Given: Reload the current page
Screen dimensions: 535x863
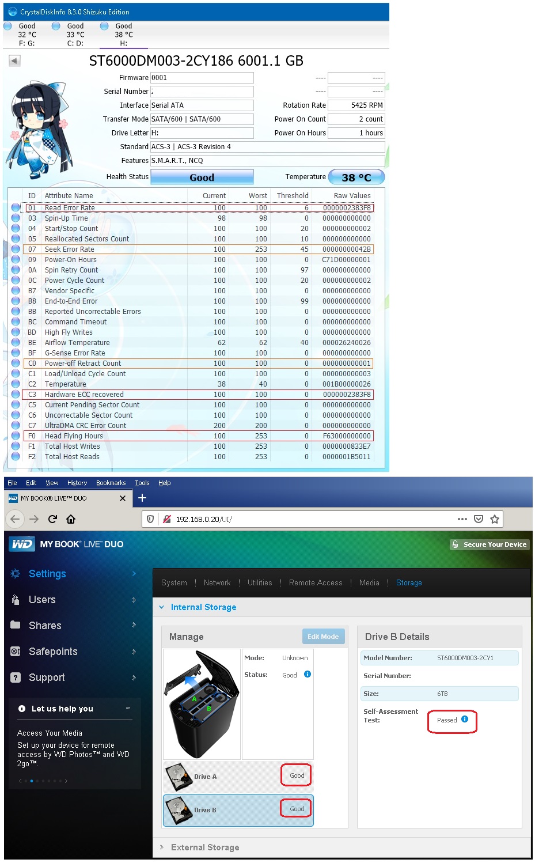Looking at the screenshot, I should click(x=52, y=519).
